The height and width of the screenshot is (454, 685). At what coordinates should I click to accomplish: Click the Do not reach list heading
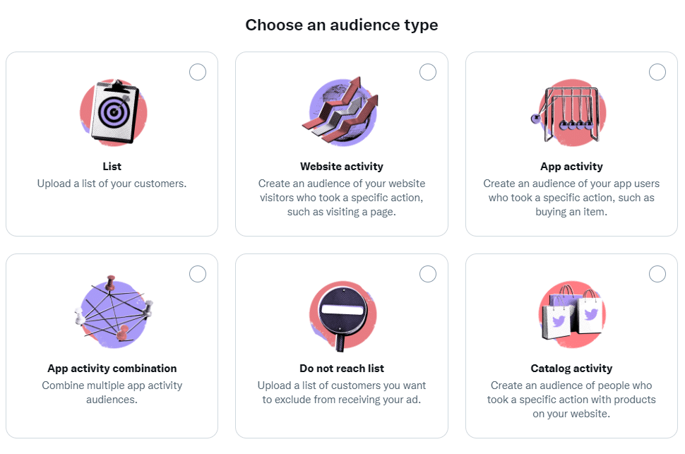click(342, 369)
